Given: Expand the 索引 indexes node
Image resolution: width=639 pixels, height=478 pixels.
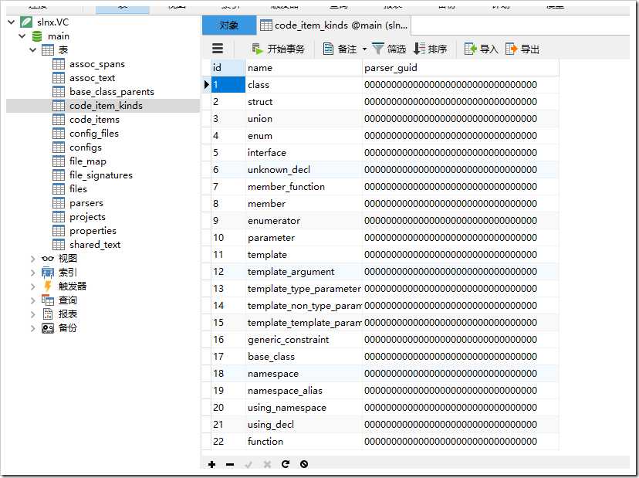Looking at the screenshot, I should 32,273.
